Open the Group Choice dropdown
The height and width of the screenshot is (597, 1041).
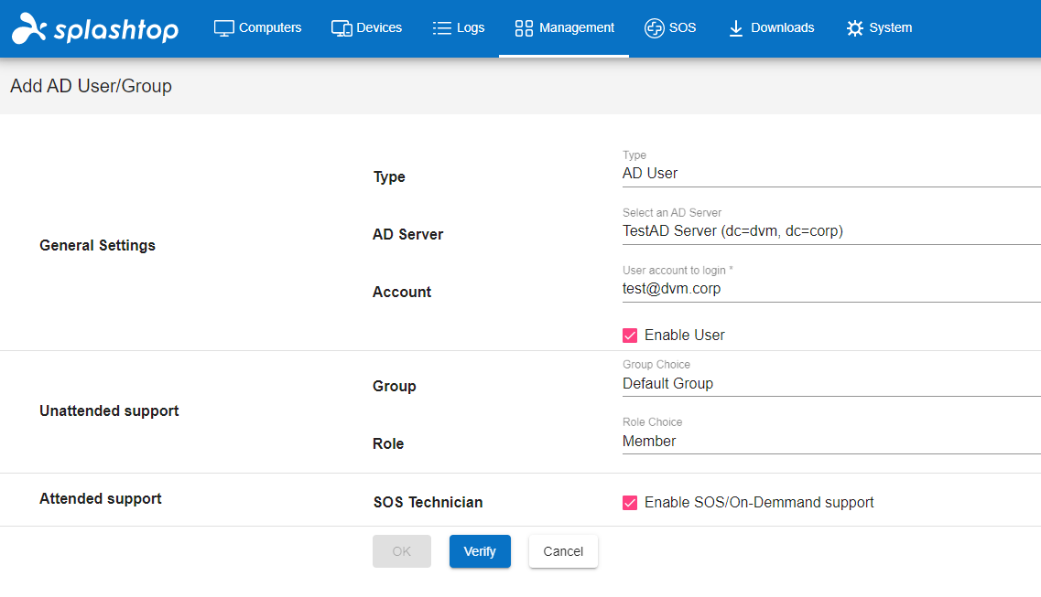[831, 384]
